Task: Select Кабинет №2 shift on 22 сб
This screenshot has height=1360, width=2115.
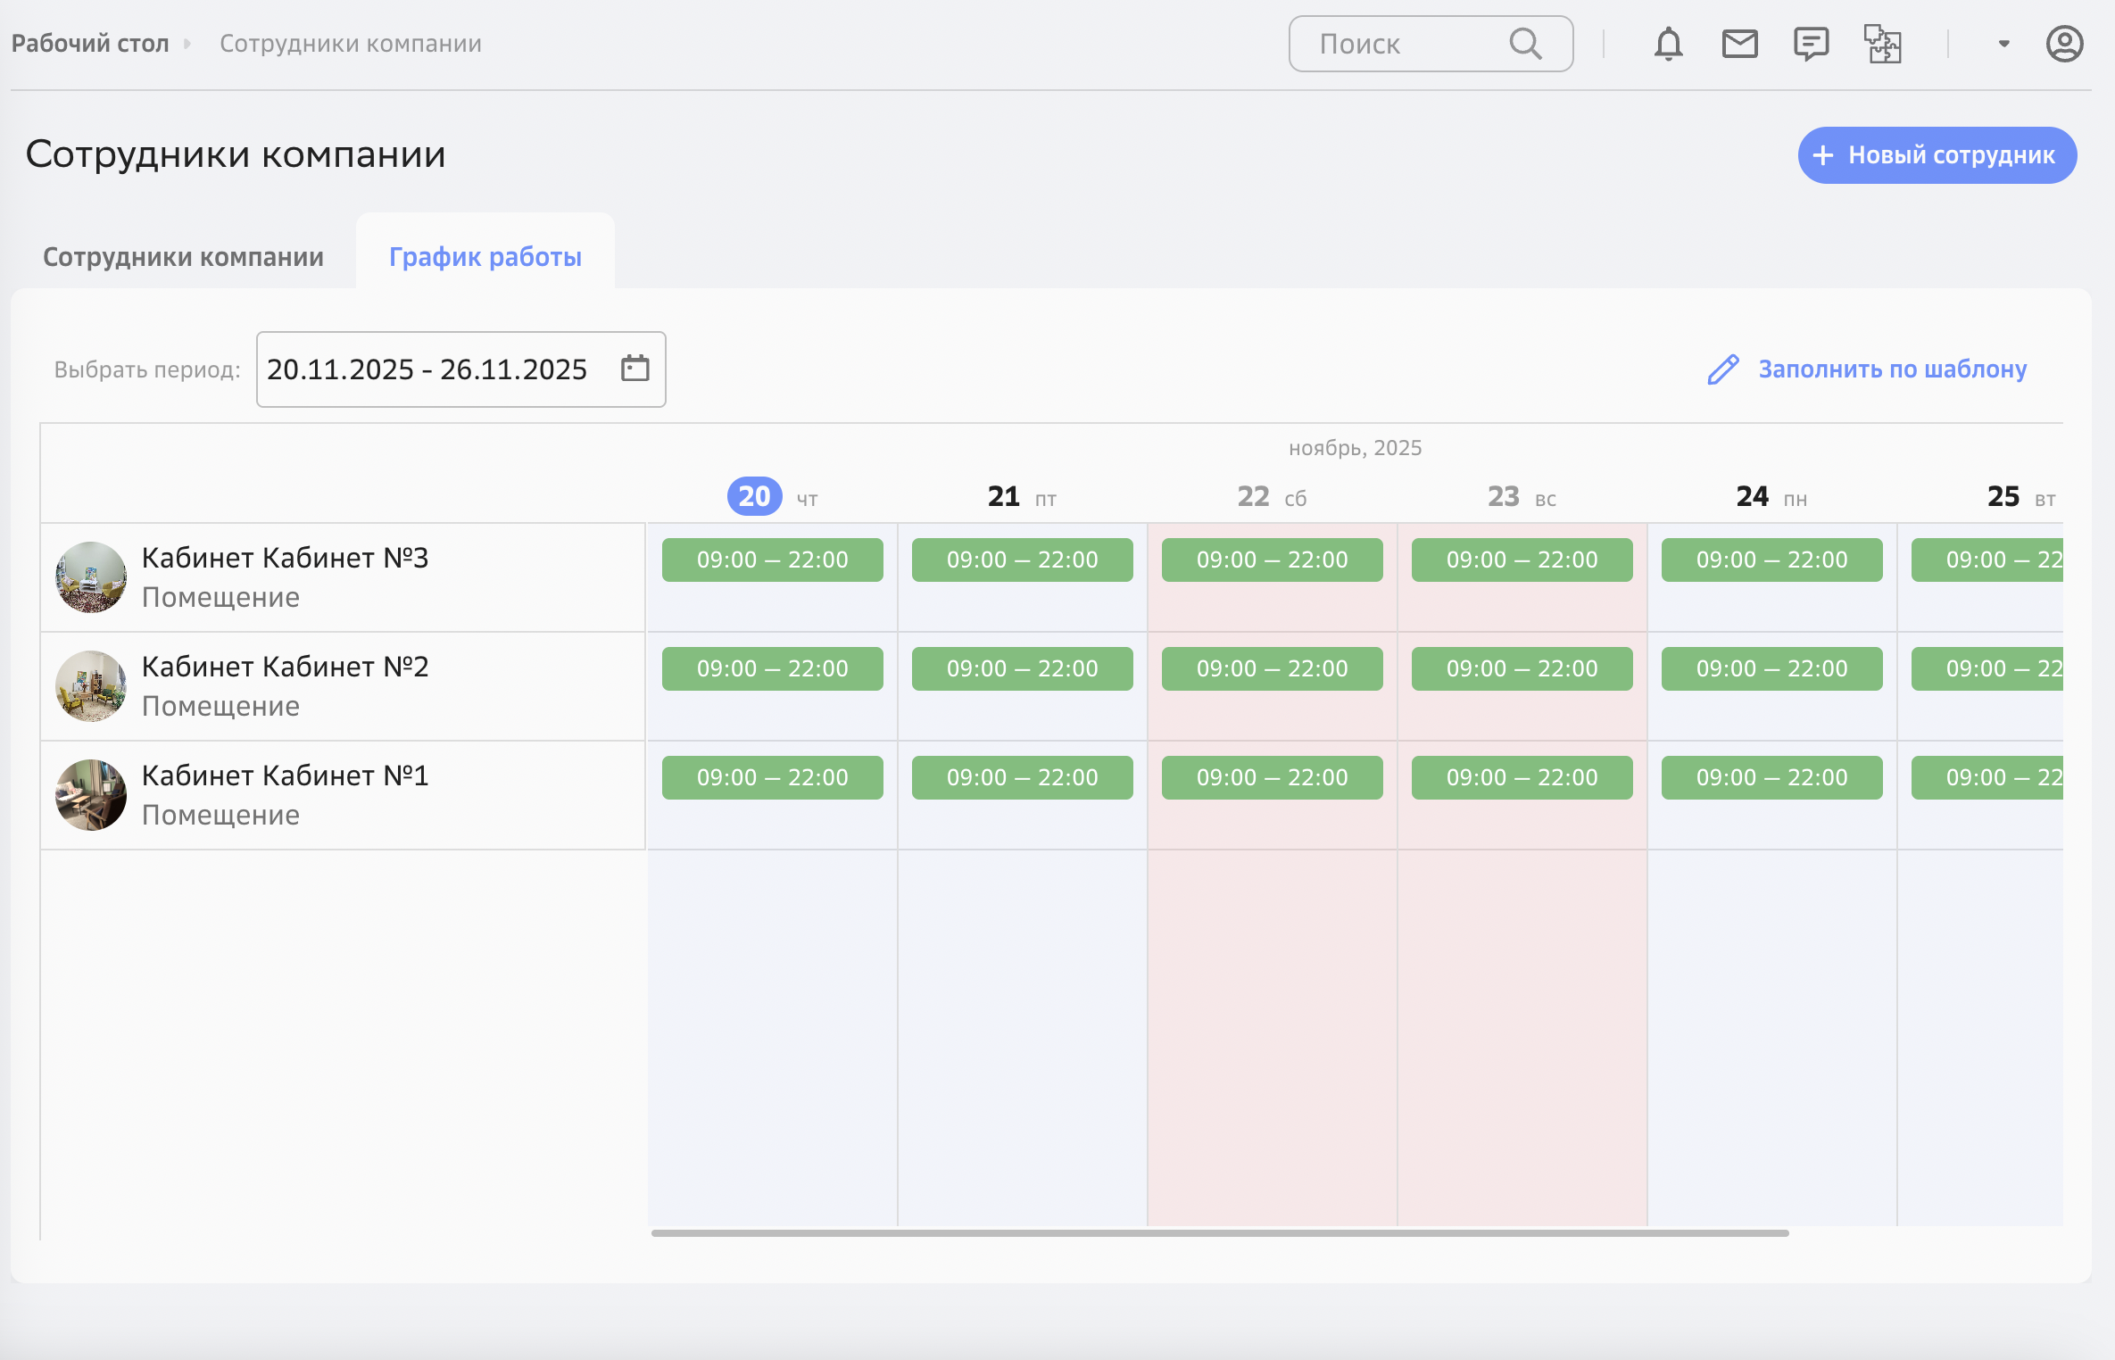Action: click(x=1272, y=668)
